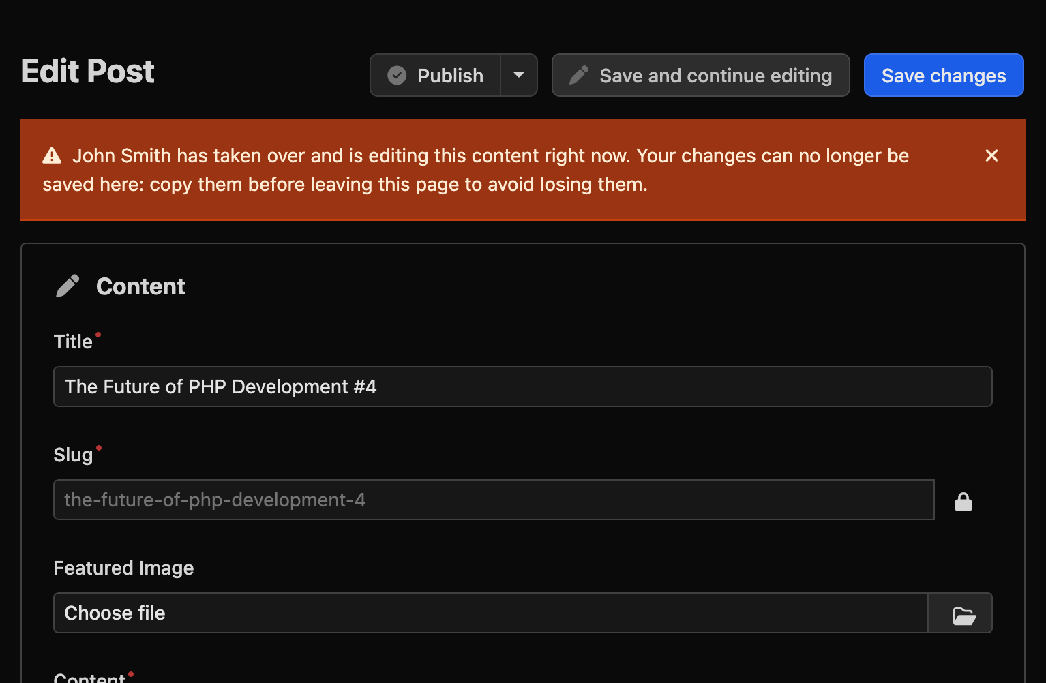
Task: Click the Title field label
Action: [x=73, y=341]
